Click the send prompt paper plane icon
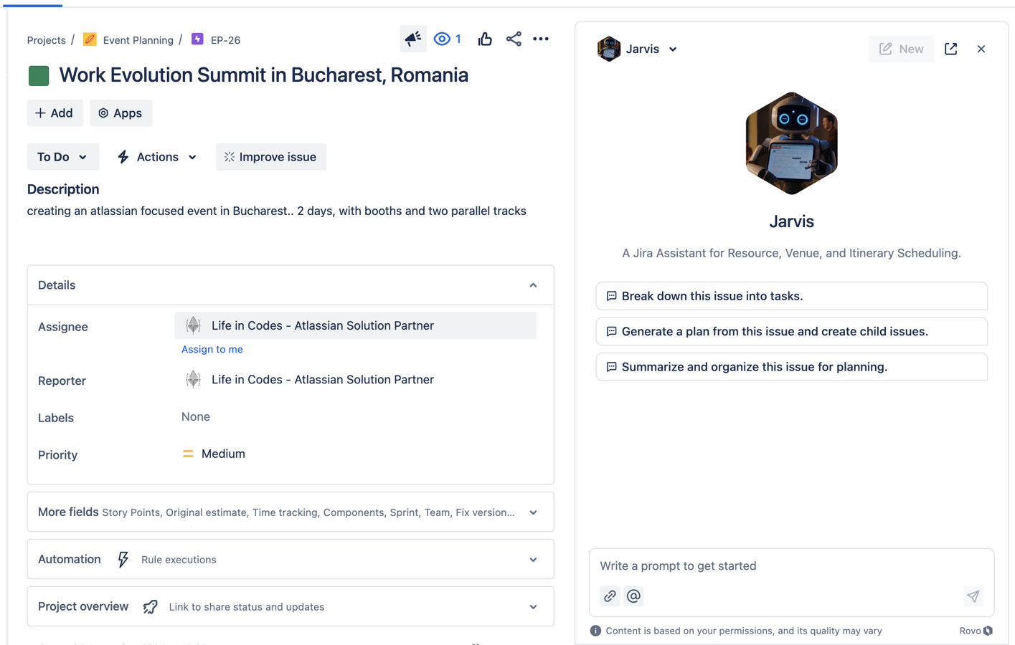This screenshot has width=1015, height=645. [x=973, y=596]
